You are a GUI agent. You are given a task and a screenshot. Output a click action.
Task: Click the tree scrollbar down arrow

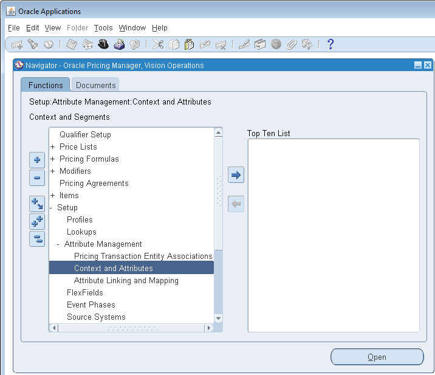tap(218, 318)
